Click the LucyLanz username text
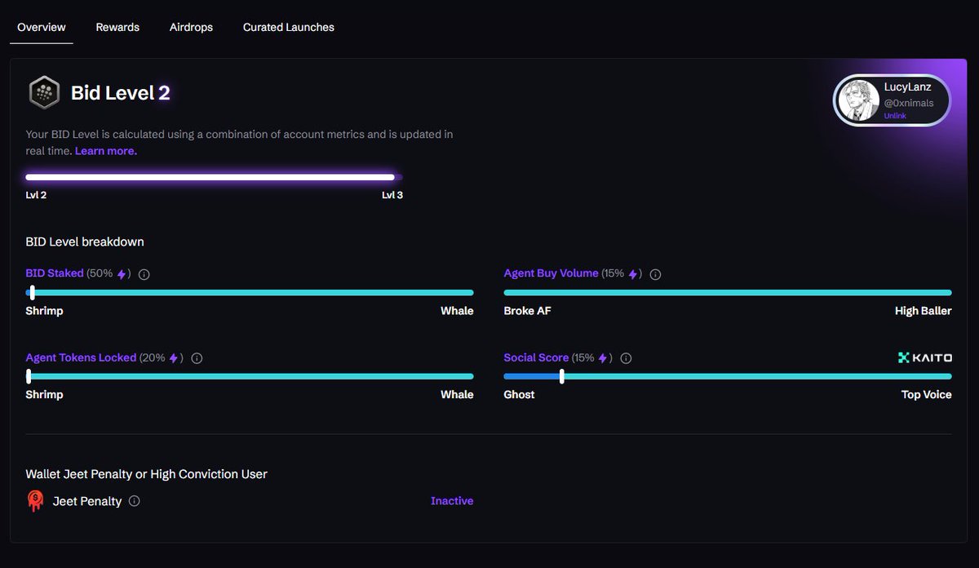979x568 pixels. pos(907,87)
